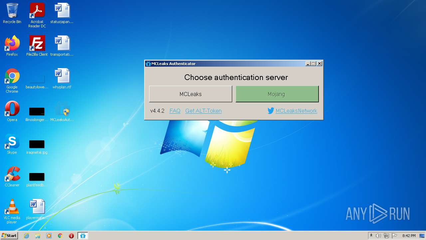
Task: Launch Chrome from the taskbar
Action: tap(60, 236)
